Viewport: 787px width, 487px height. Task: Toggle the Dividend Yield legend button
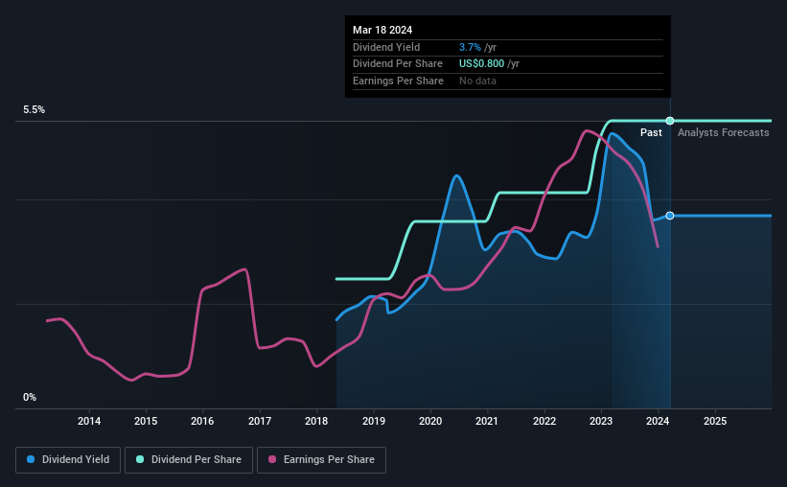[x=68, y=460]
